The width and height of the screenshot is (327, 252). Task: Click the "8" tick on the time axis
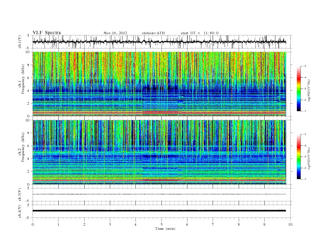tap(239, 224)
